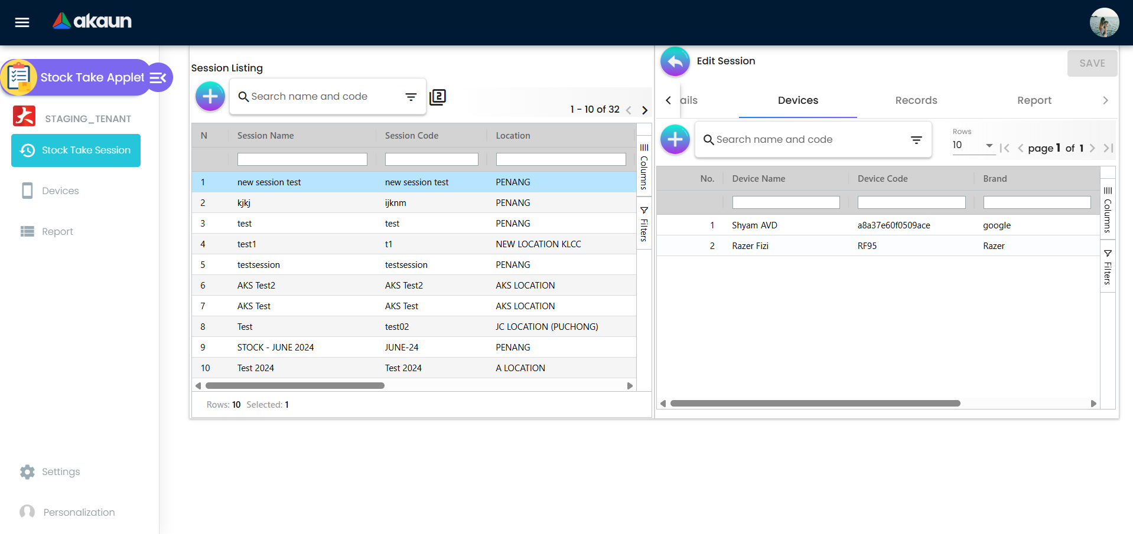Click the add device plus button
This screenshot has width=1133, height=534.
[x=675, y=140]
